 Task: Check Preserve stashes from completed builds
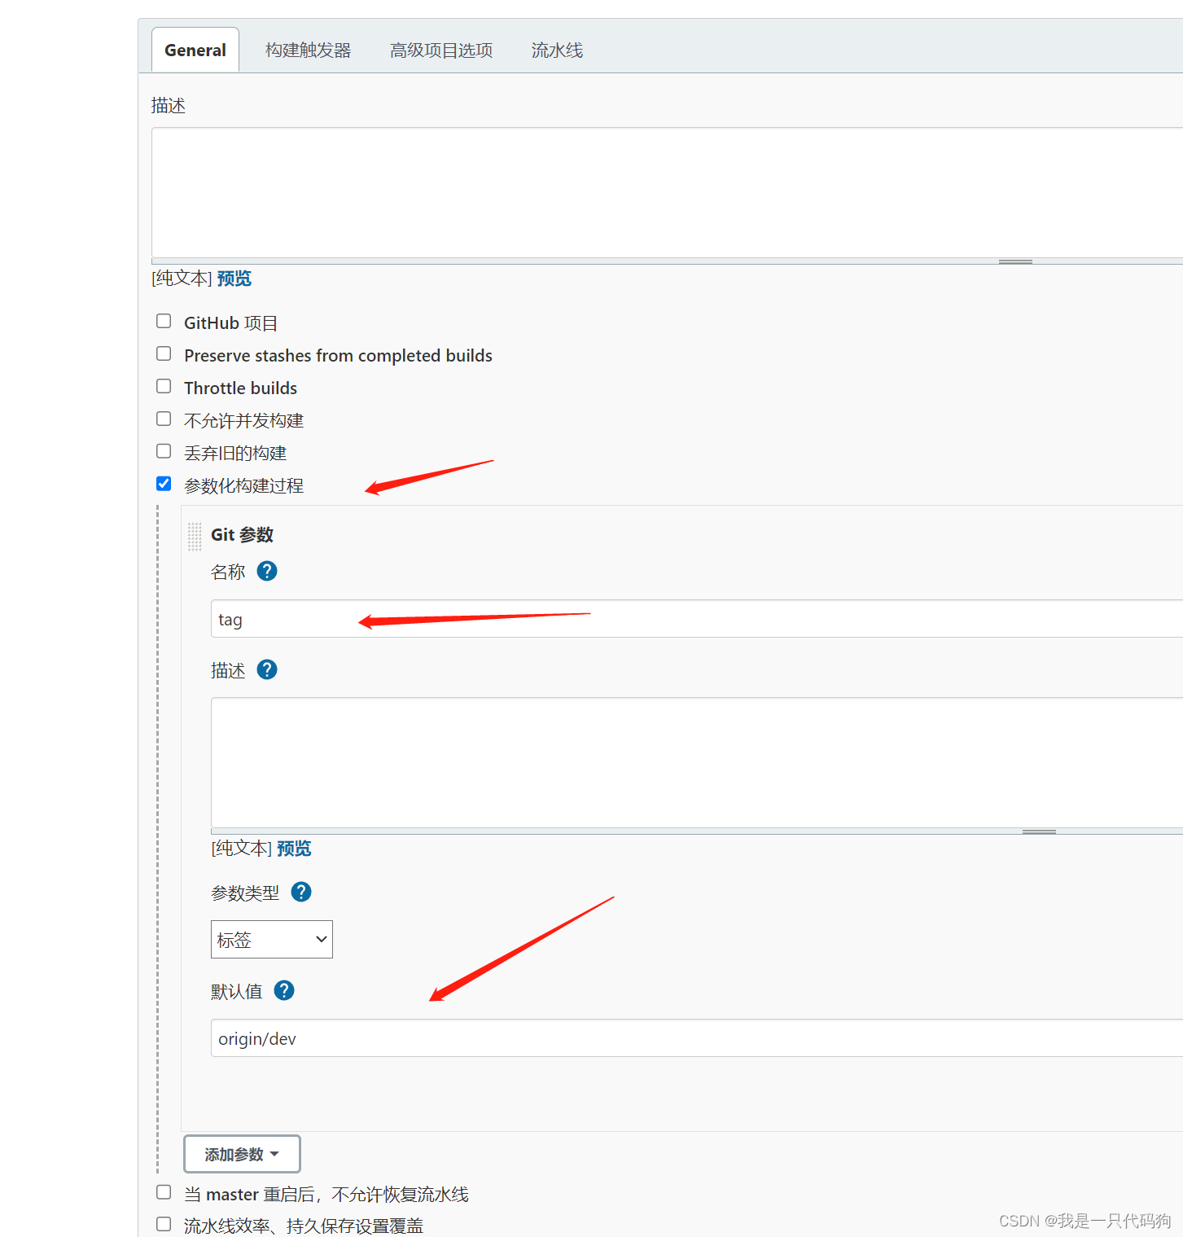[164, 353]
